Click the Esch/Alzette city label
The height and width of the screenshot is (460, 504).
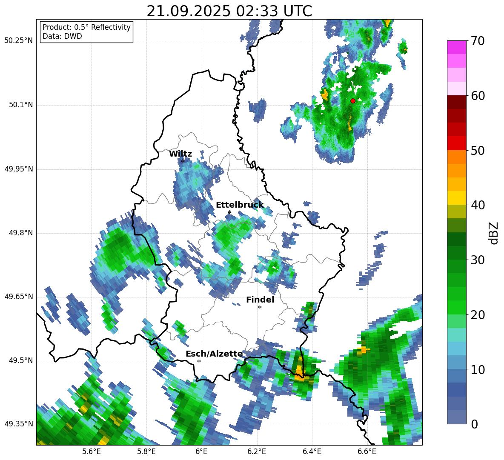(214, 354)
